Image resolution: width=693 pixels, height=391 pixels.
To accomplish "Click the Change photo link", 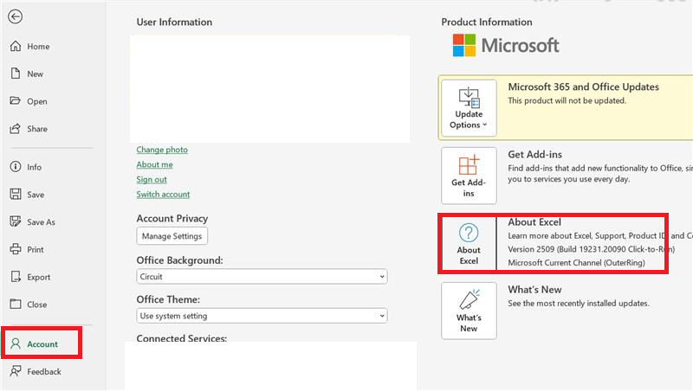I will pyautogui.click(x=162, y=150).
